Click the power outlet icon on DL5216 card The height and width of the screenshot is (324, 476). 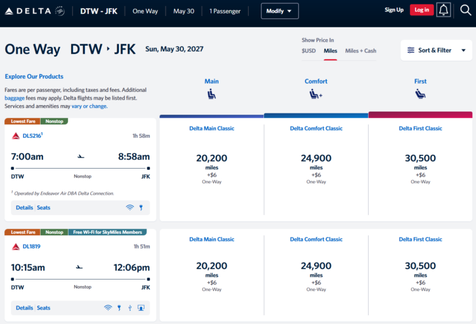point(141,207)
